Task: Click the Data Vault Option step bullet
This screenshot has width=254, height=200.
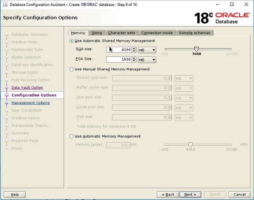Action: coord(7,88)
